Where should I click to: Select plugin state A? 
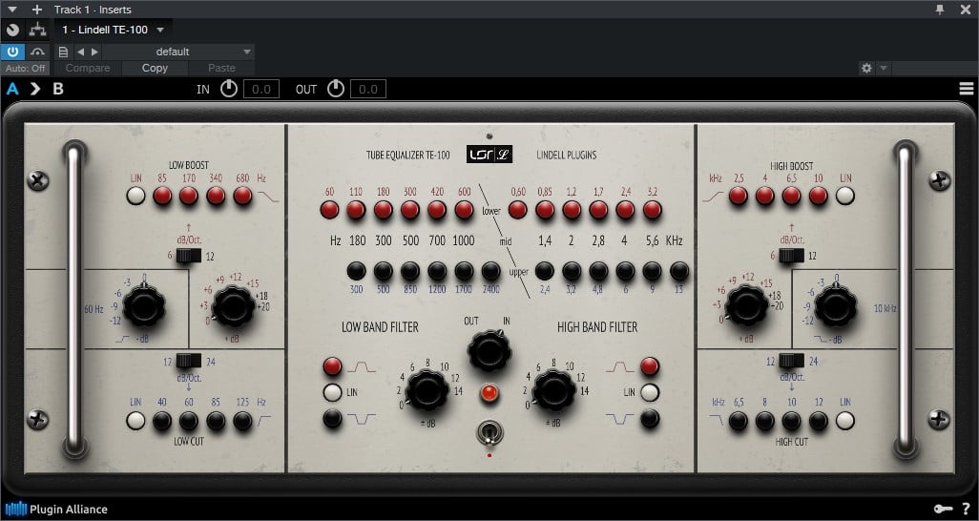(x=12, y=89)
